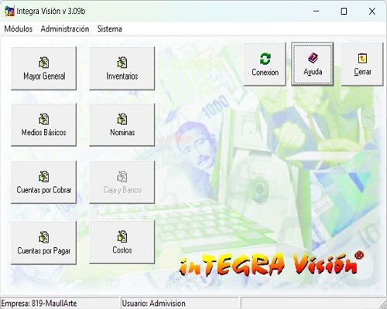Click the inTEGRA Visión logo
This screenshot has width=387, height=309.
pyautogui.click(x=272, y=263)
